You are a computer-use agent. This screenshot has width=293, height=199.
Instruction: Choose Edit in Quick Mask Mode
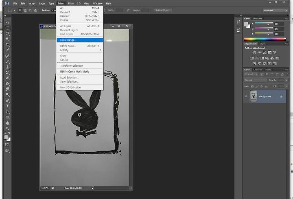pyautogui.click(x=80, y=72)
